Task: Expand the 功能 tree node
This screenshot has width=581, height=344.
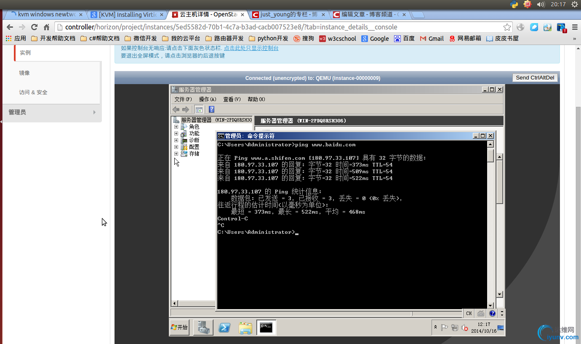Action: 176,133
